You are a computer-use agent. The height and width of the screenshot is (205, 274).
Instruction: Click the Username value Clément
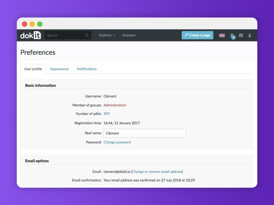coord(110,96)
